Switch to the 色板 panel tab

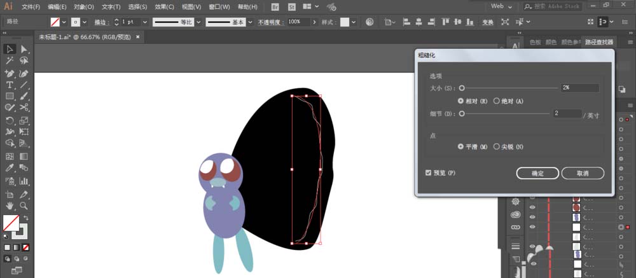(x=536, y=42)
